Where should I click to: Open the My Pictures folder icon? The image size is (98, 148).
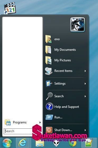click(x=49, y=60)
